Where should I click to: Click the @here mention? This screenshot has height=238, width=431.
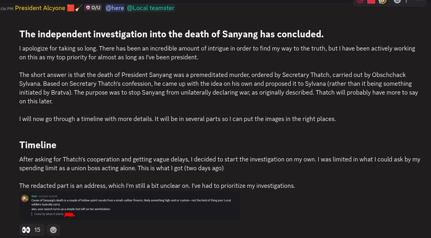115,8
